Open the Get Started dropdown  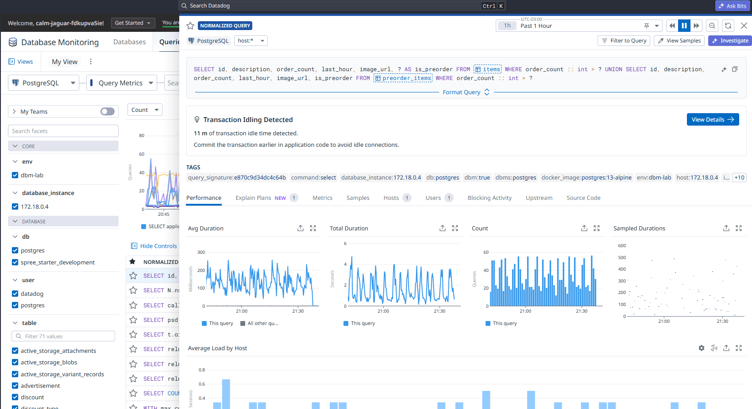(132, 23)
